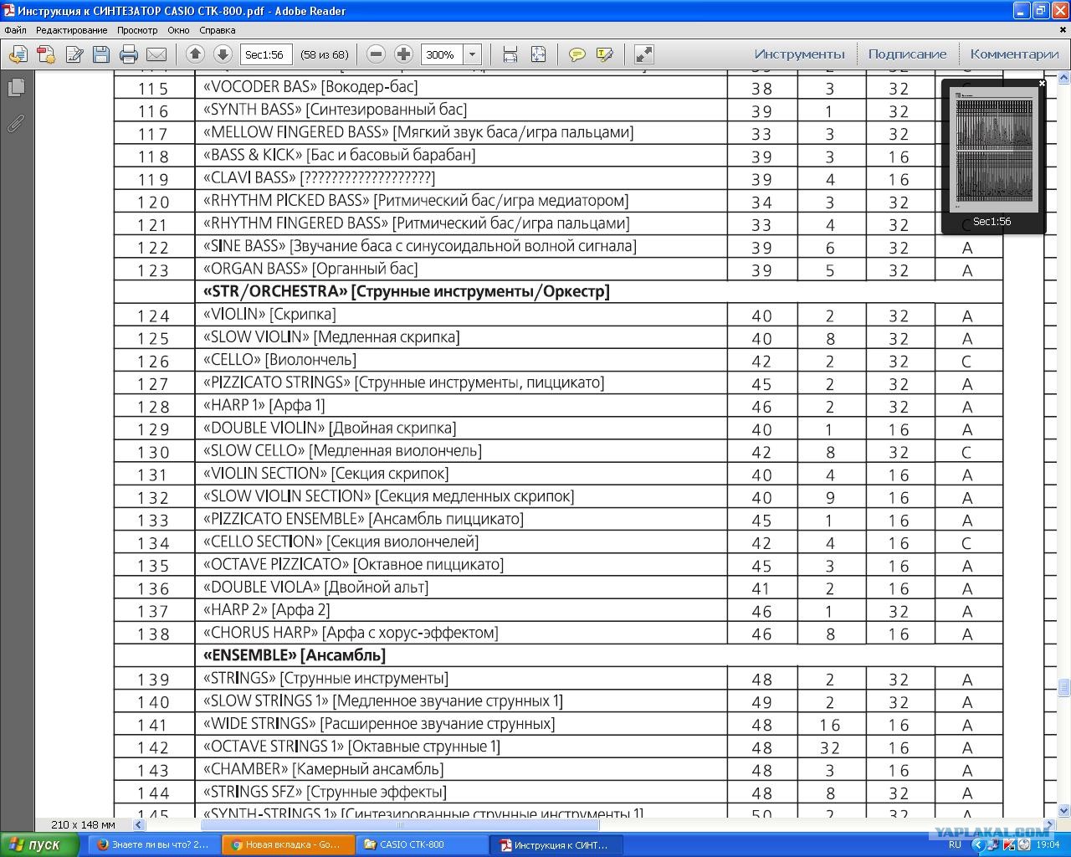
Task: Zoom out with the minus button
Action: coord(377,54)
